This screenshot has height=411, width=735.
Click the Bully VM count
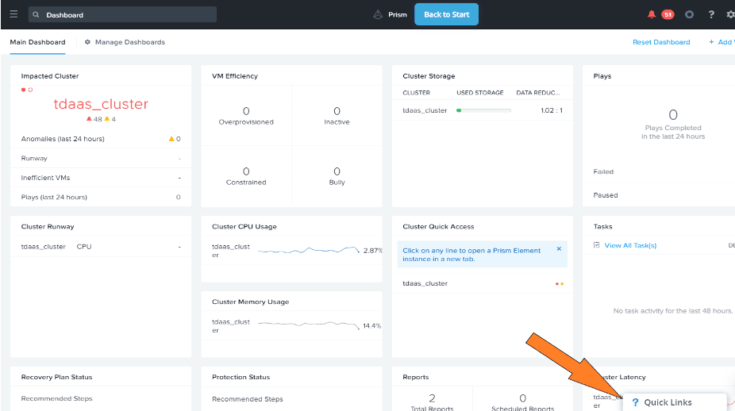point(337,171)
